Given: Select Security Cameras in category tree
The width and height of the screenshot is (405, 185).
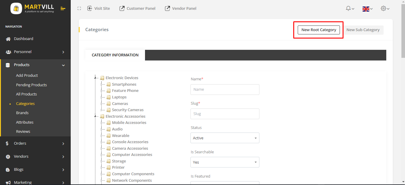Looking at the screenshot, I should [127, 110].
